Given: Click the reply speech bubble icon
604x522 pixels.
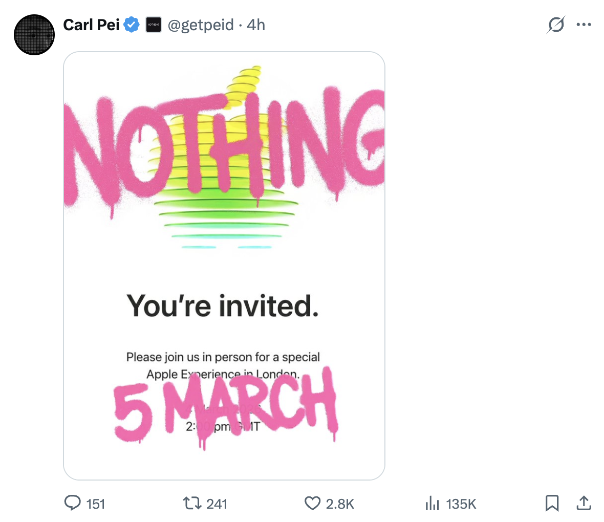Looking at the screenshot, I should coord(73,504).
